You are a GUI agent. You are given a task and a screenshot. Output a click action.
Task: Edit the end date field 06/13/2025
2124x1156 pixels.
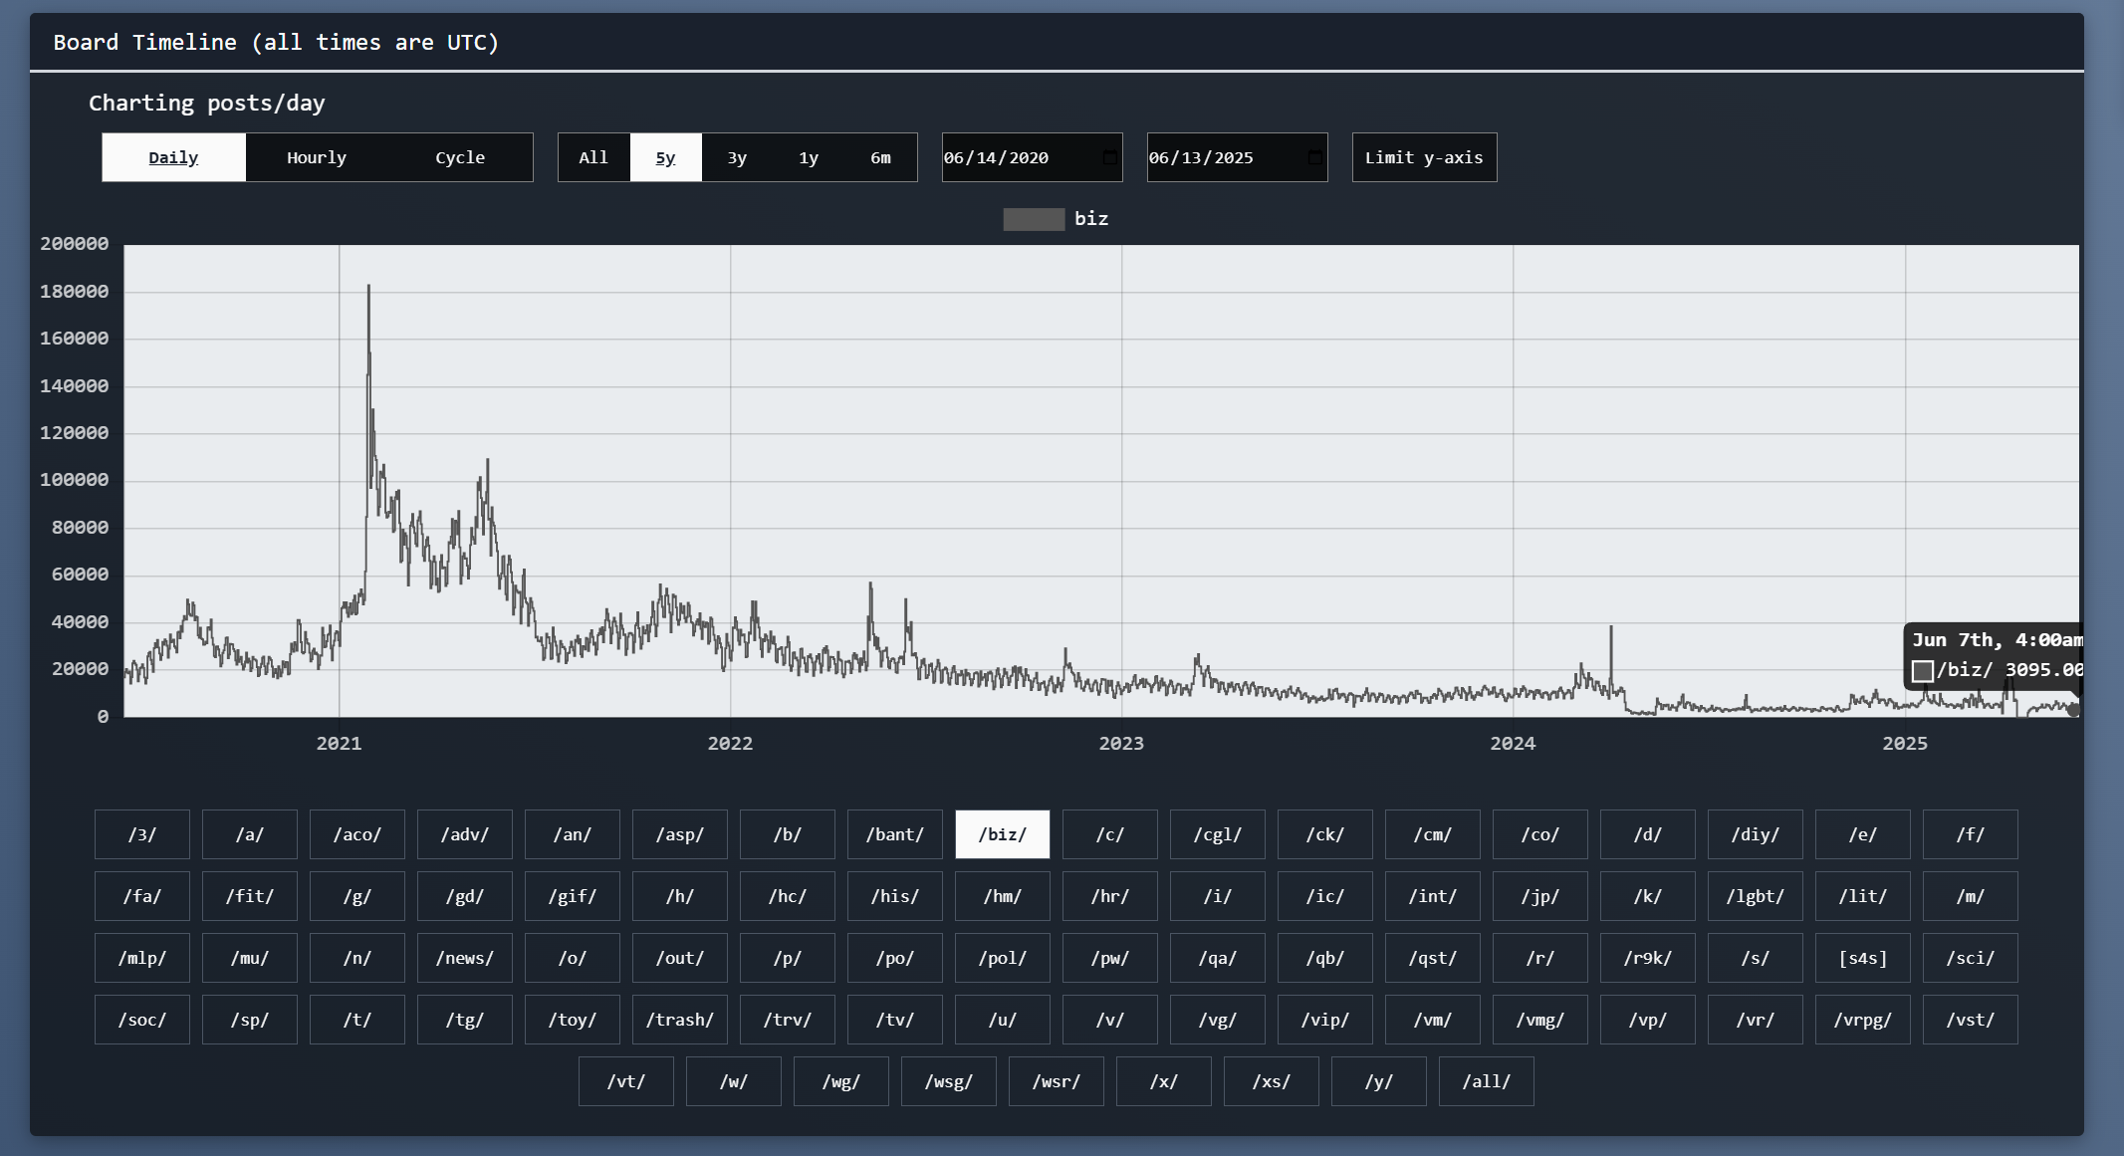coord(1237,157)
